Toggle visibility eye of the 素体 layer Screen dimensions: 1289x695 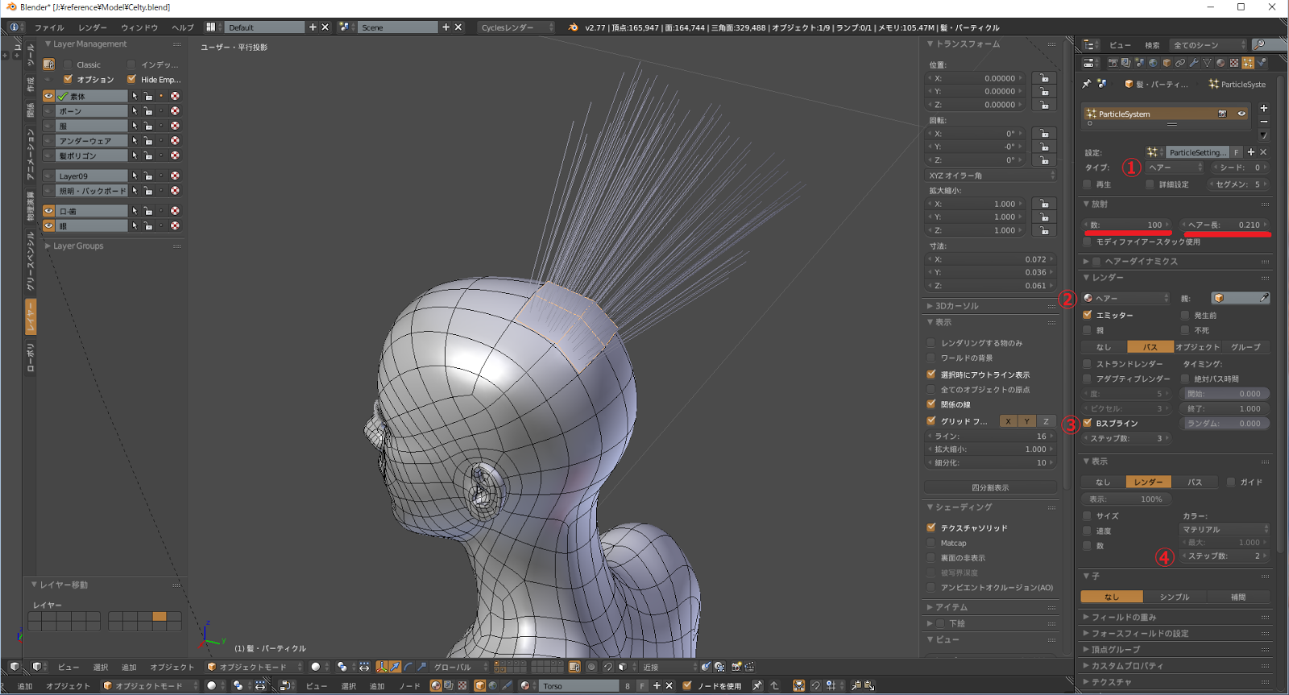pyautogui.click(x=49, y=97)
